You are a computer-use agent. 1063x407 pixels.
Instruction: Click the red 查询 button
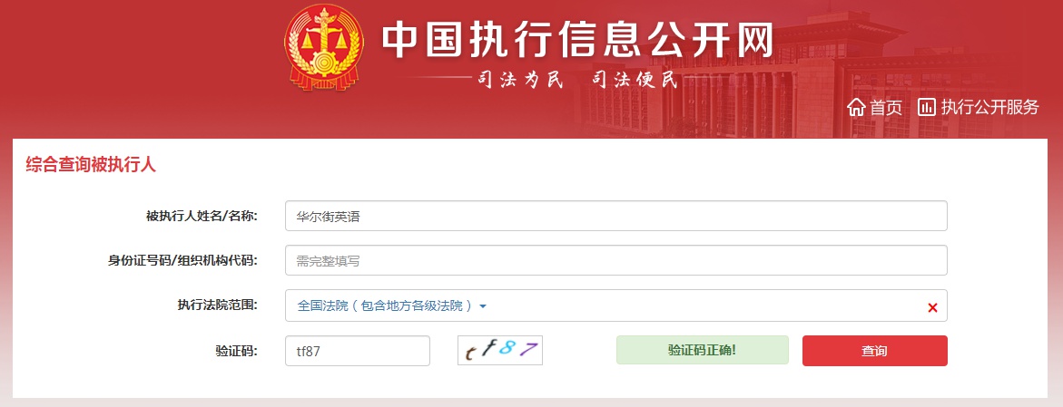[x=874, y=351]
